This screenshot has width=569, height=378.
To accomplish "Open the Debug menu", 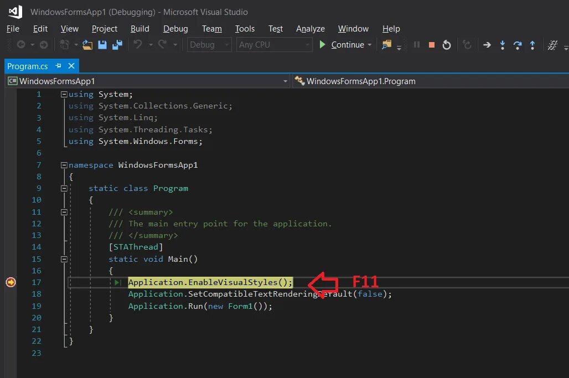I will [175, 29].
